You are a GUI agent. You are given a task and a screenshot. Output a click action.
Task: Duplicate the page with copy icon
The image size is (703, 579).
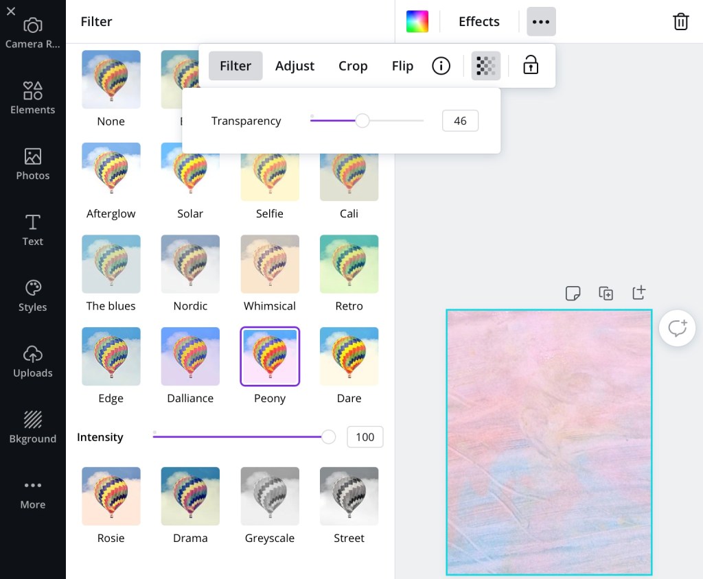[x=606, y=294]
